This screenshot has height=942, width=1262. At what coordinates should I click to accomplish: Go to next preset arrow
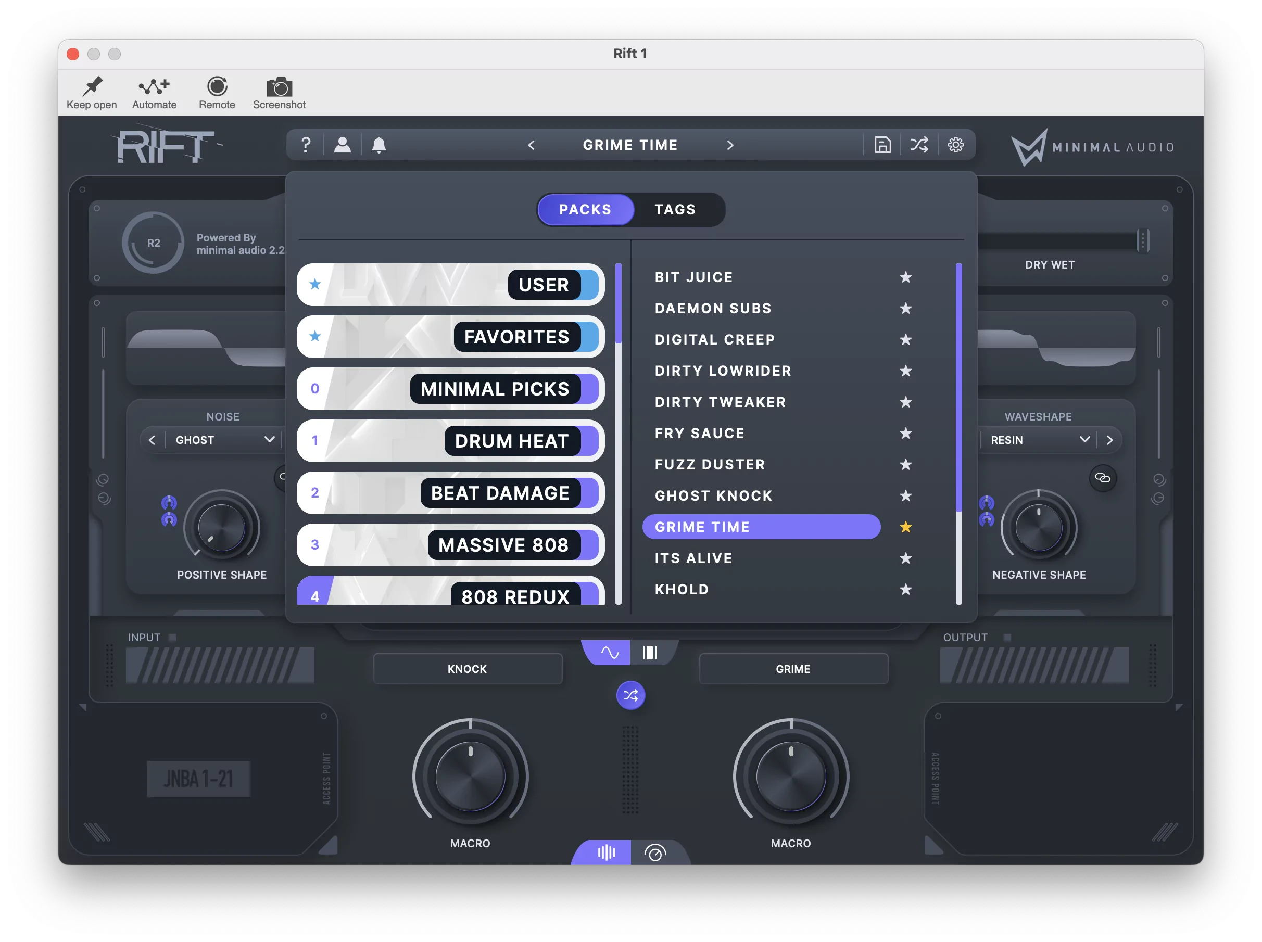tap(730, 145)
